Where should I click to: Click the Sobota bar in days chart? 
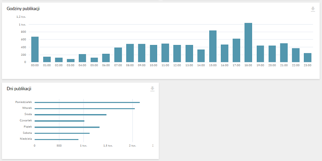pos(62,133)
